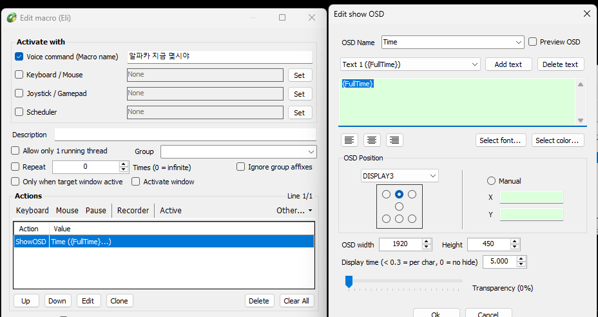The height and width of the screenshot is (317, 598).
Task: Decrease OSD Height stepper
Action: point(516,247)
